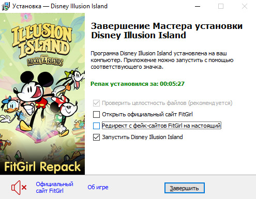
Task: Click the disabled 'Проверить целостность файлов' checkbox
Action: tap(96, 103)
